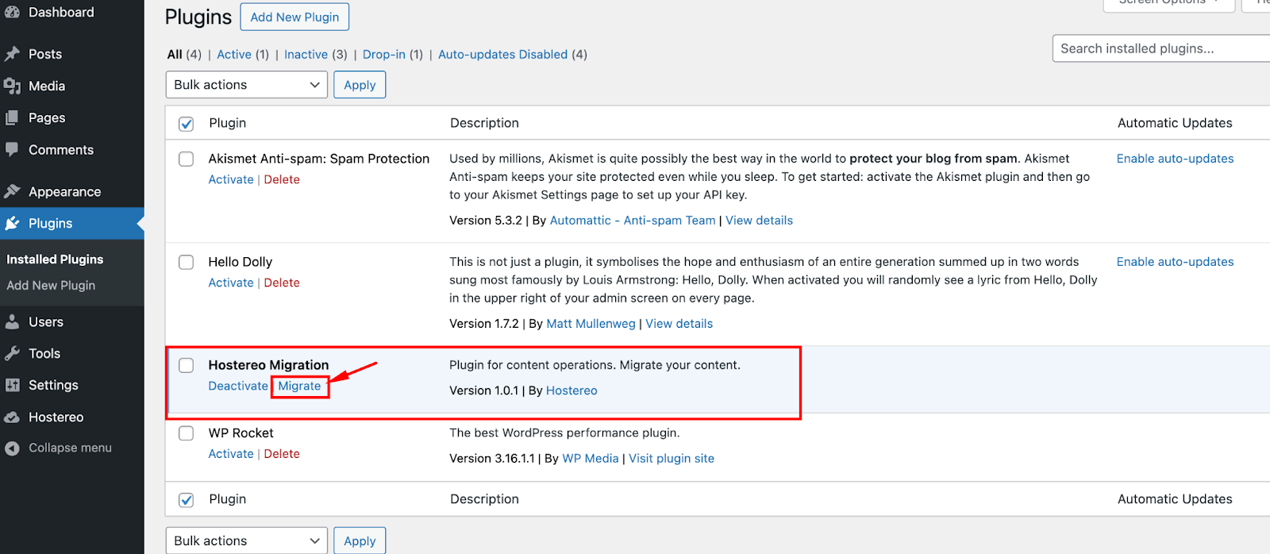1270x554 pixels.
Task: View details for Akismet plugin
Action: point(759,221)
